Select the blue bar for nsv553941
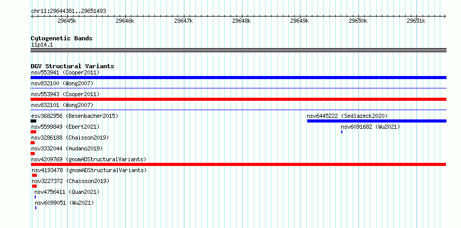Image resolution: width=461 pixels, height=228 pixels. (x=238, y=78)
